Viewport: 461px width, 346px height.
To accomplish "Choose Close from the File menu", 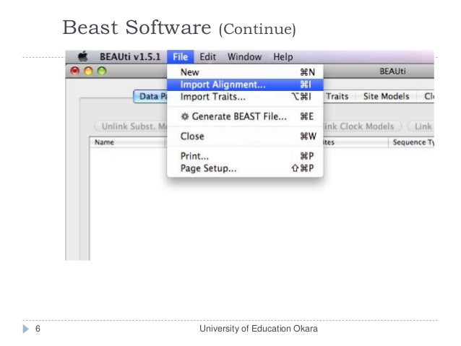I will [245, 137].
